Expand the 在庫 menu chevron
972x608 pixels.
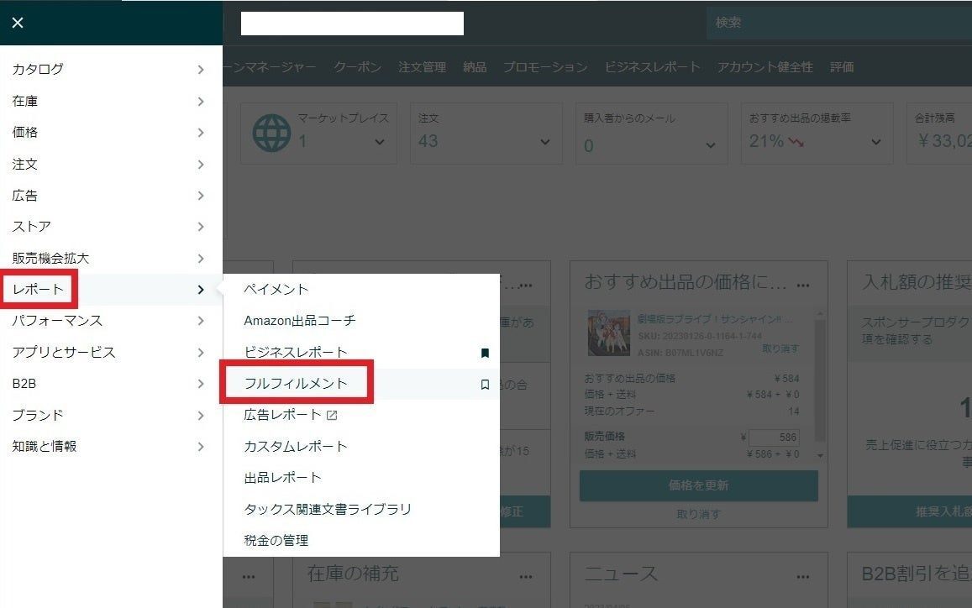[200, 101]
